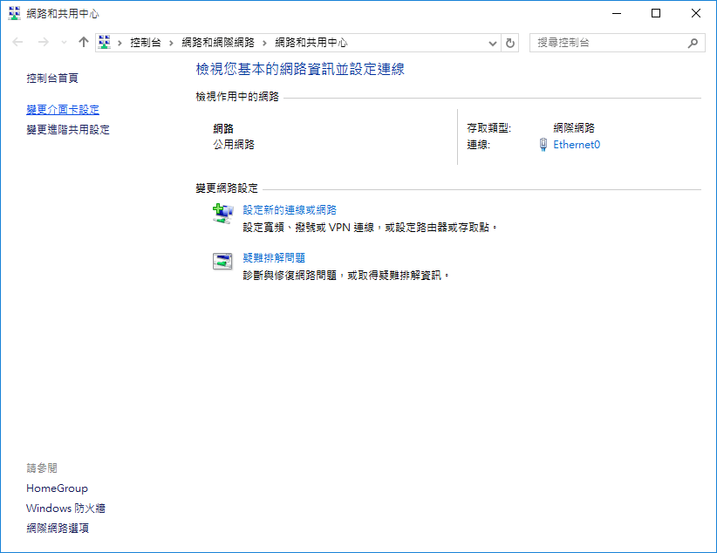Open the Ethernet0 connection link
The height and width of the screenshot is (553, 717).
[x=577, y=145]
